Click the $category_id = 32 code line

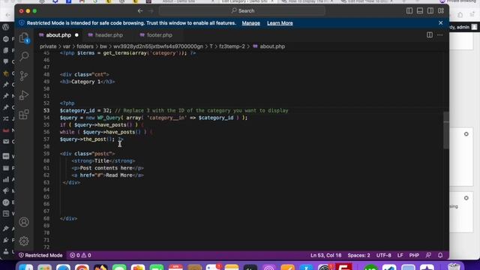[174, 110]
